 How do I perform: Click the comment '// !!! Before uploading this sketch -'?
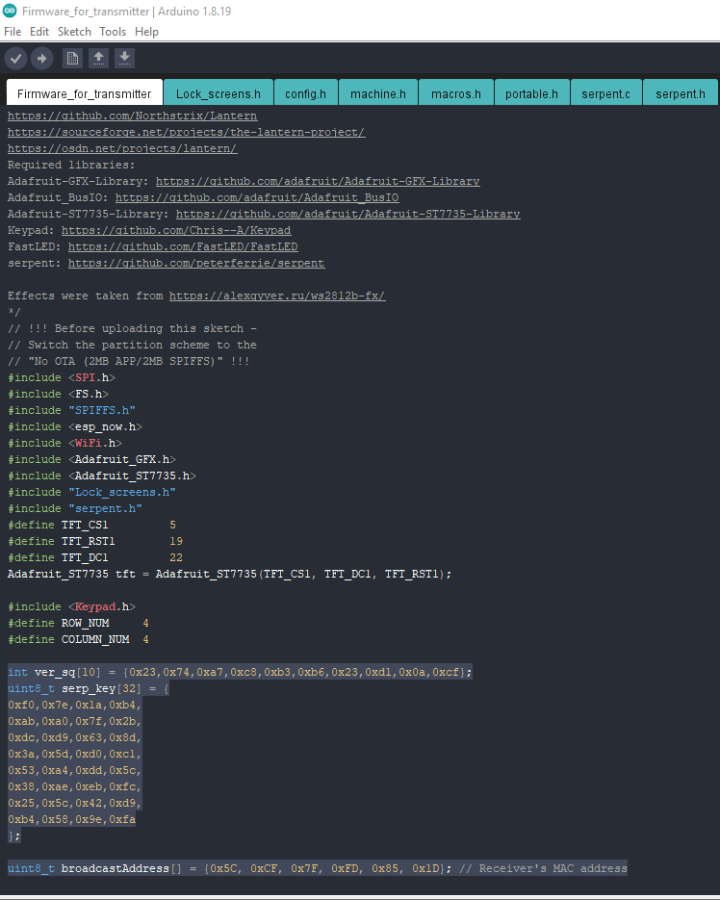click(x=132, y=328)
